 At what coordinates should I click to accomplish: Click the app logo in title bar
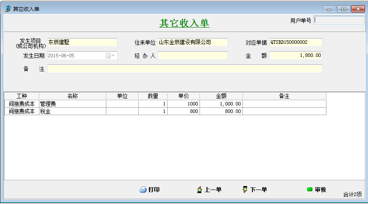coord(8,9)
